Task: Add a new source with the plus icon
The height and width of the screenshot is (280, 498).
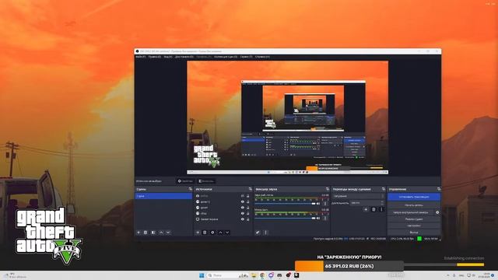Action: 198,233
